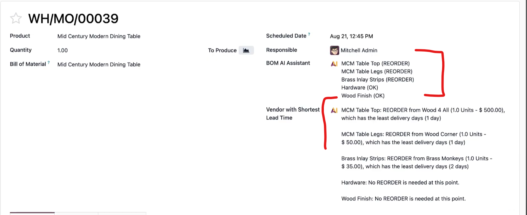Viewport: 527px width, 215px height.
Task: Click the WH/MO/00039 order title
Action: 73,19
